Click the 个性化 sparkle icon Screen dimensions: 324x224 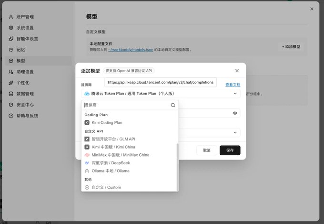click(11, 83)
